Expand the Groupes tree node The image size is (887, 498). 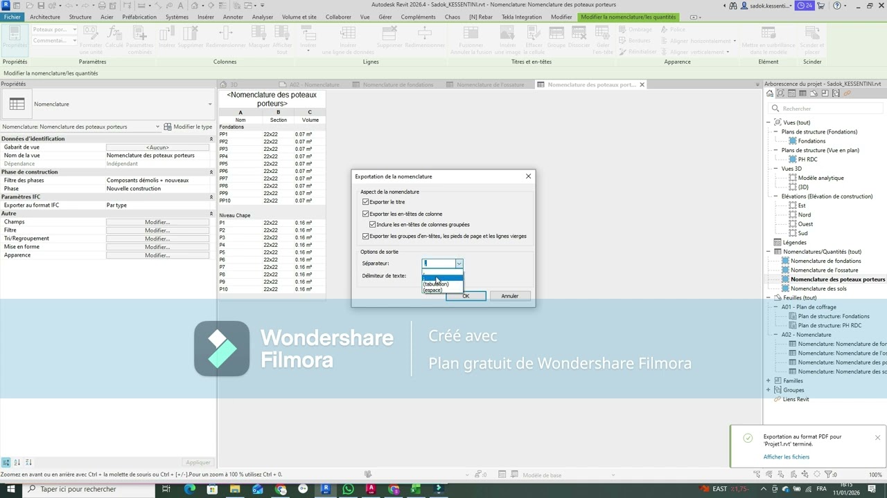(x=769, y=390)
